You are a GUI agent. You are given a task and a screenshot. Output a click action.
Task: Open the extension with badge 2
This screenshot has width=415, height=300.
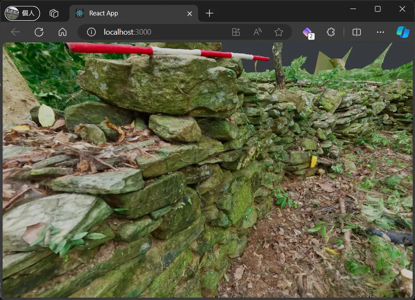308,33
